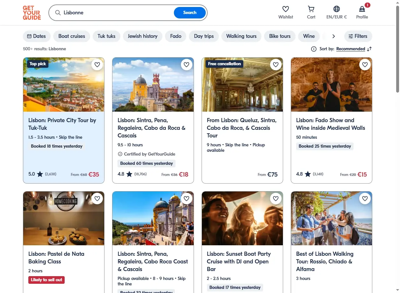Expand the Recommended sort dropdown
Image resolution: width=400 pixels, height=293 pixels.
click(x=351, y=49)
